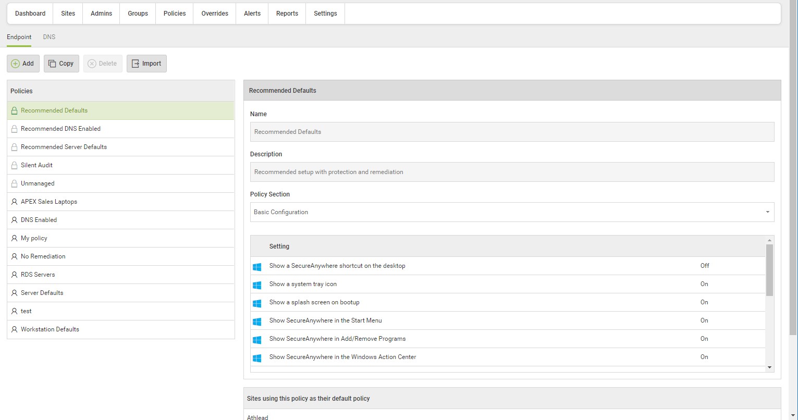Open the Overrides tab
The width and height of the screenshot is (798, 420).
pyautogui.click(x=215, y=14)
